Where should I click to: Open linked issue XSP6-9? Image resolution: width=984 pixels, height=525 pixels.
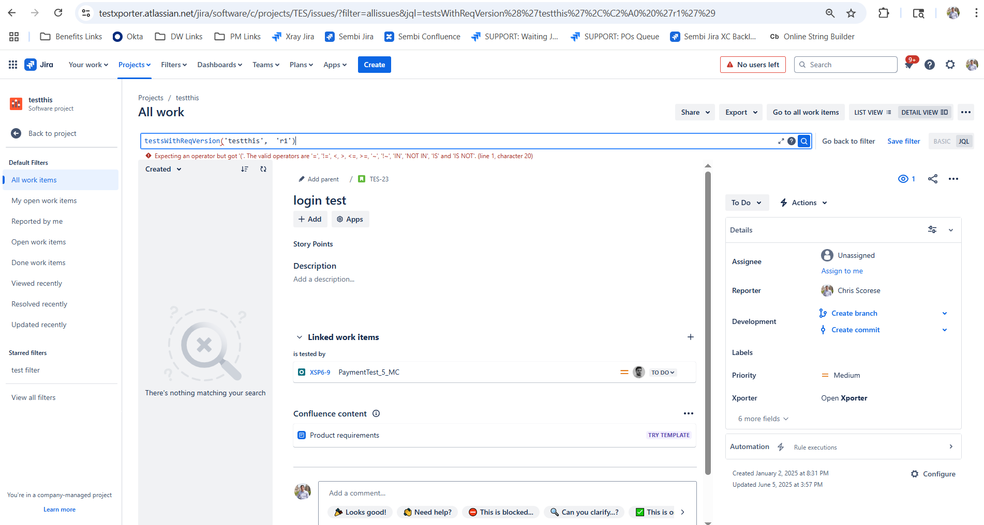(x=320, y=372)
